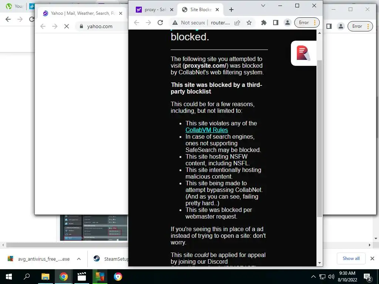Open taskbar search magnifier

[x=27, y=277]
